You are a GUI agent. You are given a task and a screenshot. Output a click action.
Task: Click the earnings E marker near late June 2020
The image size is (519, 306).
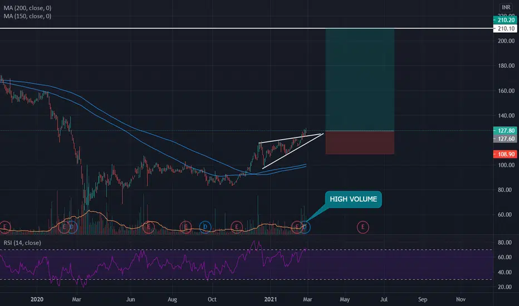[x=148, y=227]
